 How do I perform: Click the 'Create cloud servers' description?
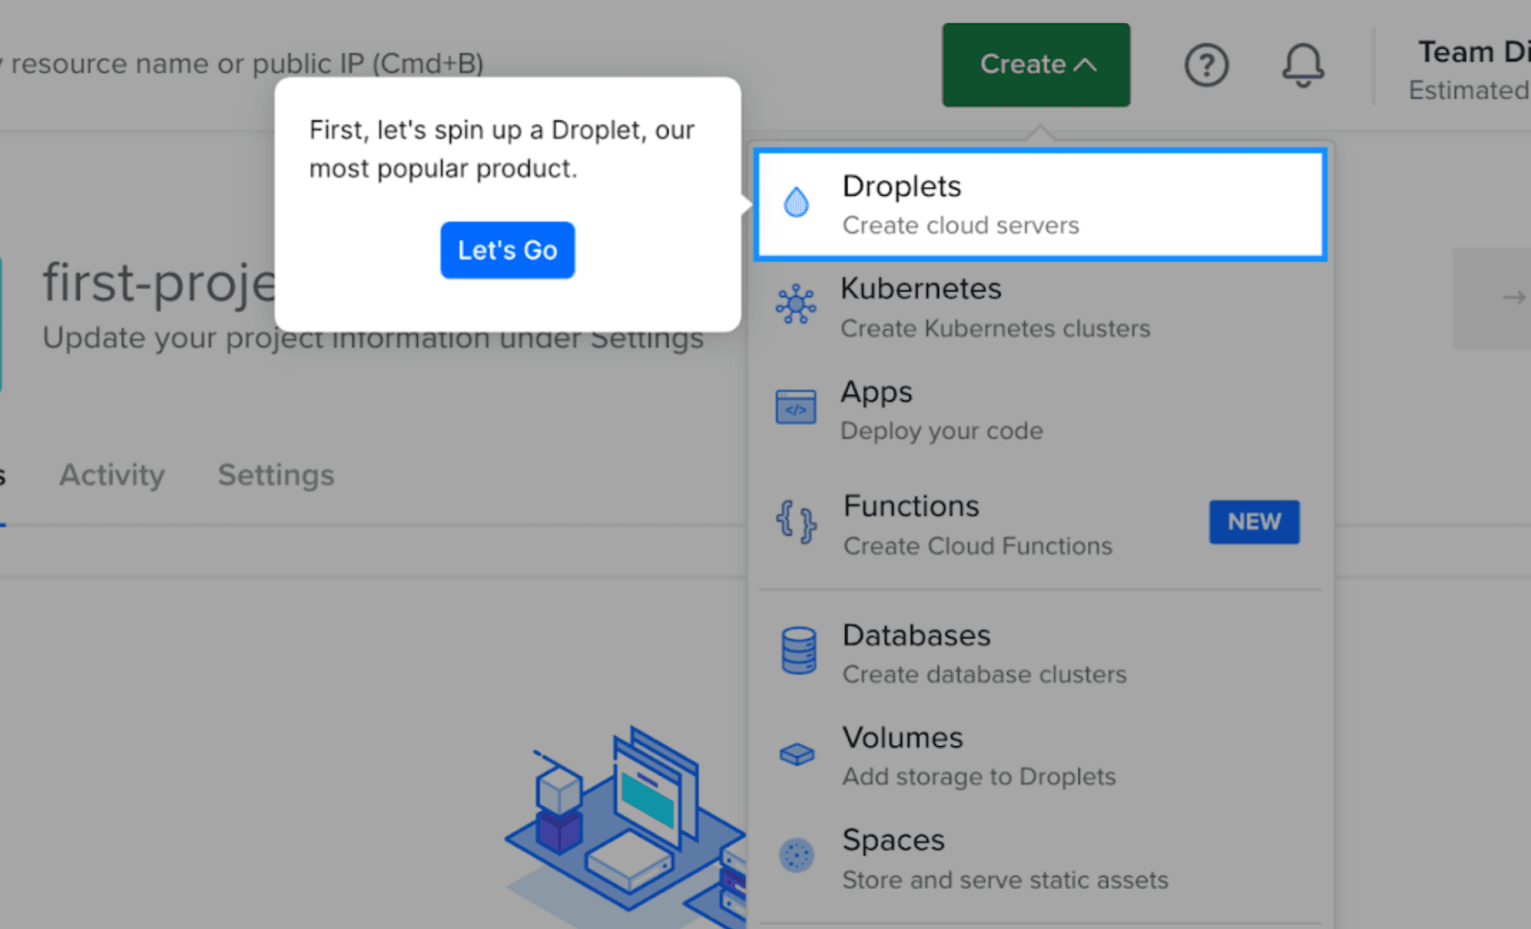960,226
